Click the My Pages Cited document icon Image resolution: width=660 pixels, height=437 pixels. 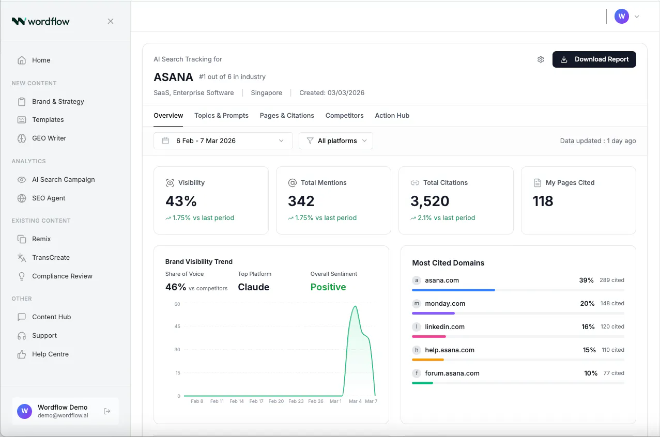pyautogui.click(x=537, y=182)
